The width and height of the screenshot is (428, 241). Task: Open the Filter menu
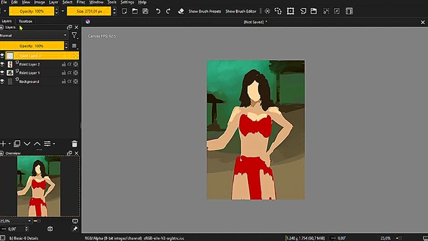[81, 2]
